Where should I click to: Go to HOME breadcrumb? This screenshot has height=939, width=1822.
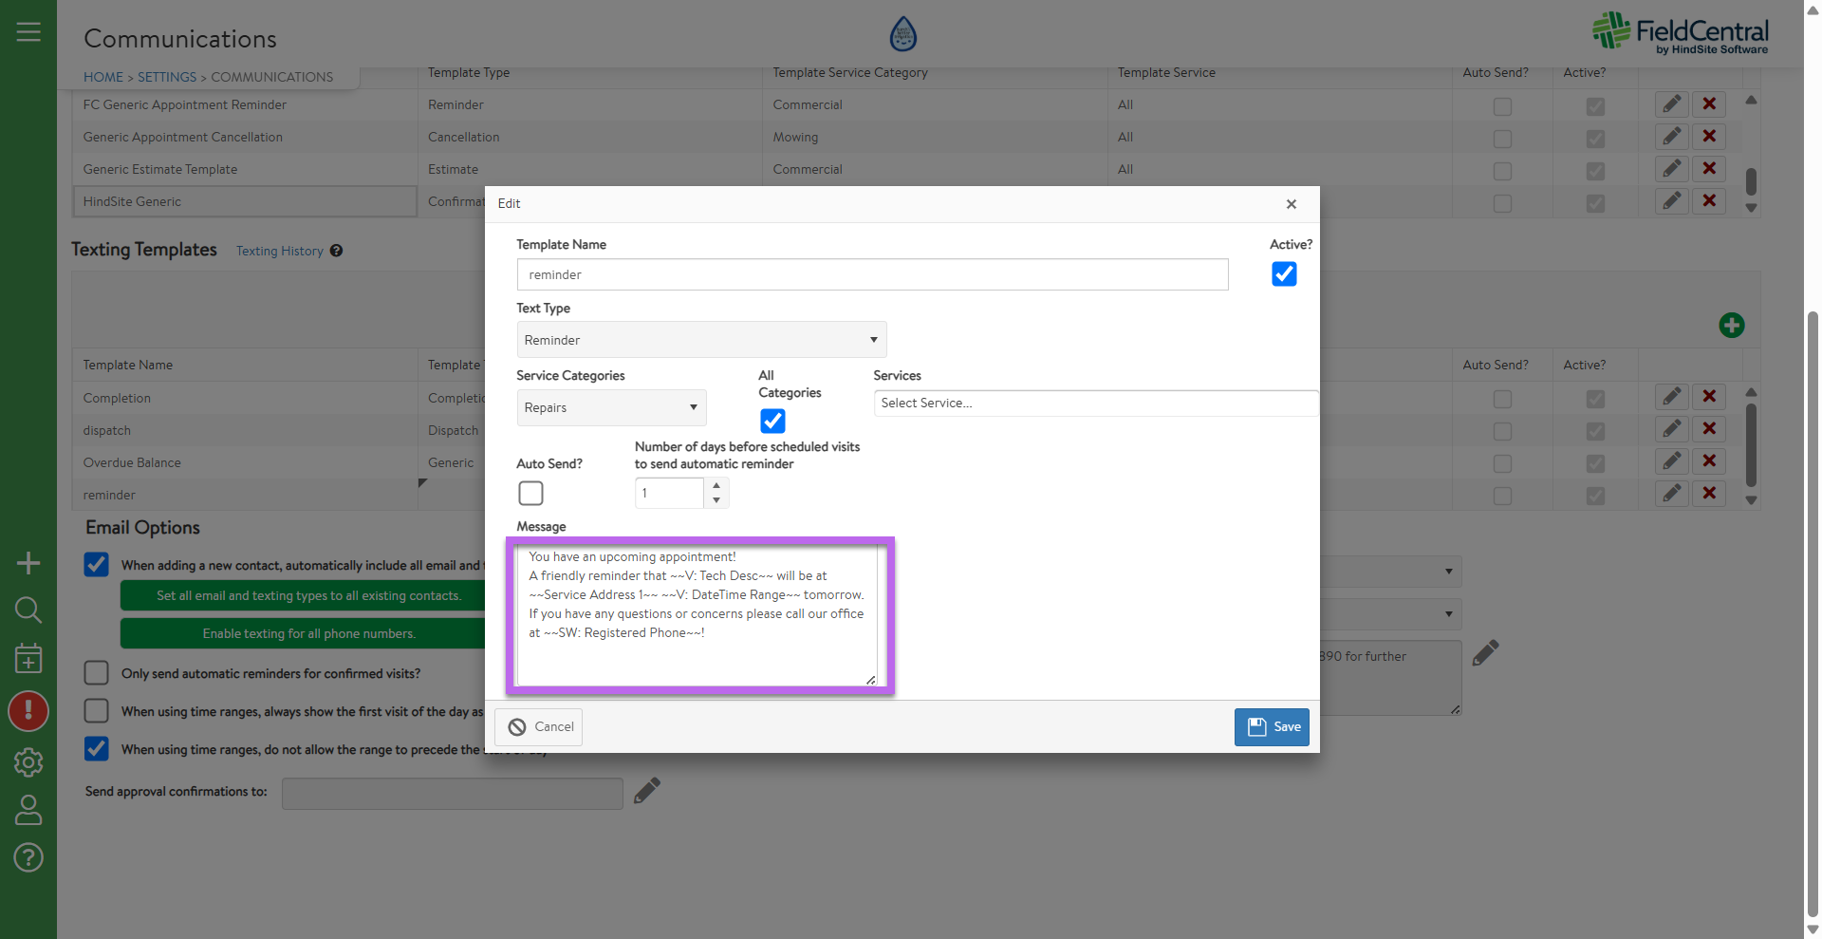pyautogui.click(x=102, y=77)
